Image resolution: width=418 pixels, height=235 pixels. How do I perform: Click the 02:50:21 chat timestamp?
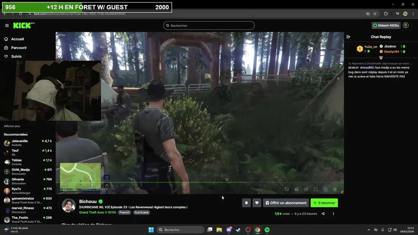tap(353, 68)
